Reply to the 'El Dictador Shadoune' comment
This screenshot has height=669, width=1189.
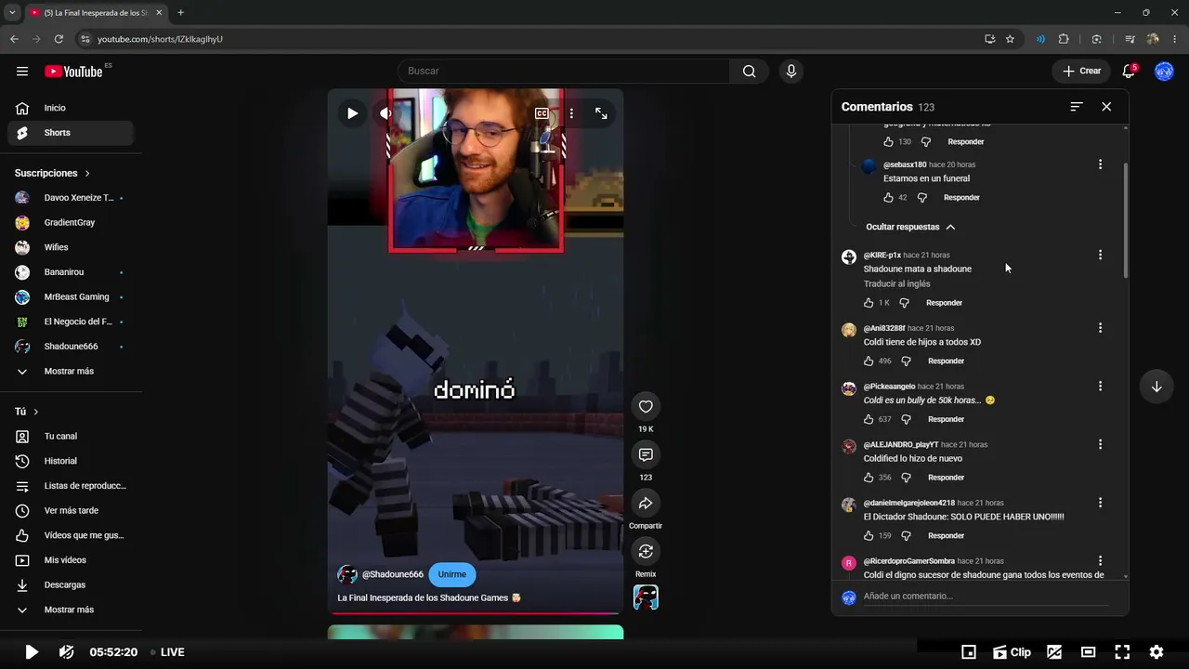[x=946, y=536]
